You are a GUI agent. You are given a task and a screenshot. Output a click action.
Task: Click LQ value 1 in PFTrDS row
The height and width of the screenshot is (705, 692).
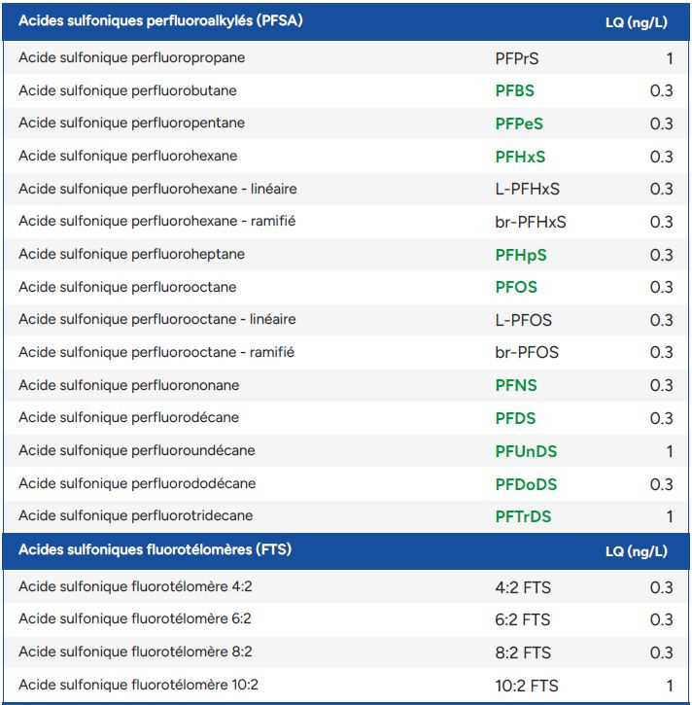(x=670, y=516)
